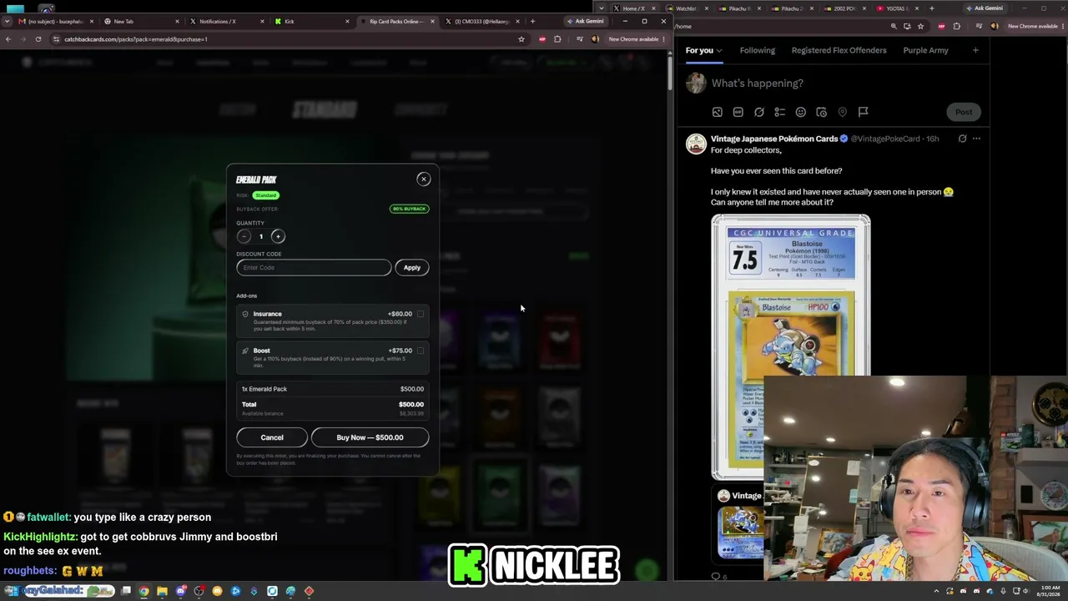Viewport: 1068px width, 601px height.
Task: Open File Explorer from the taskbar
Action: (x=162, y=591)
